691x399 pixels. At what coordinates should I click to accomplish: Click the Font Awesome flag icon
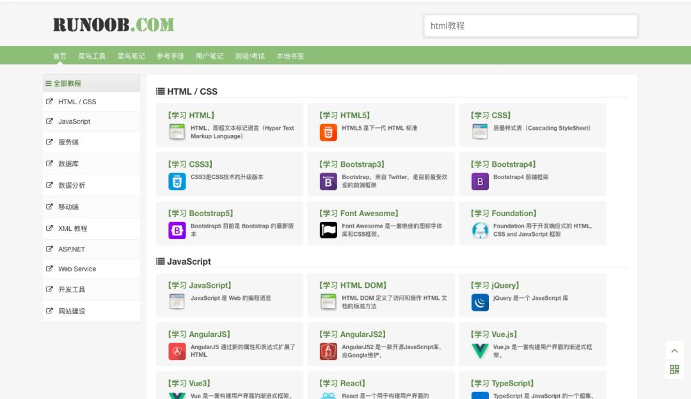tap(328, 230)
